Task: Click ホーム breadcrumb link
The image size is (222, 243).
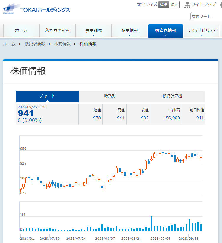Action: [9, 44]
